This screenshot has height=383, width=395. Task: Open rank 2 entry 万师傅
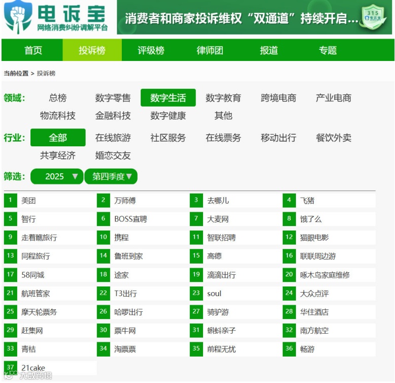tap(125, 201)
